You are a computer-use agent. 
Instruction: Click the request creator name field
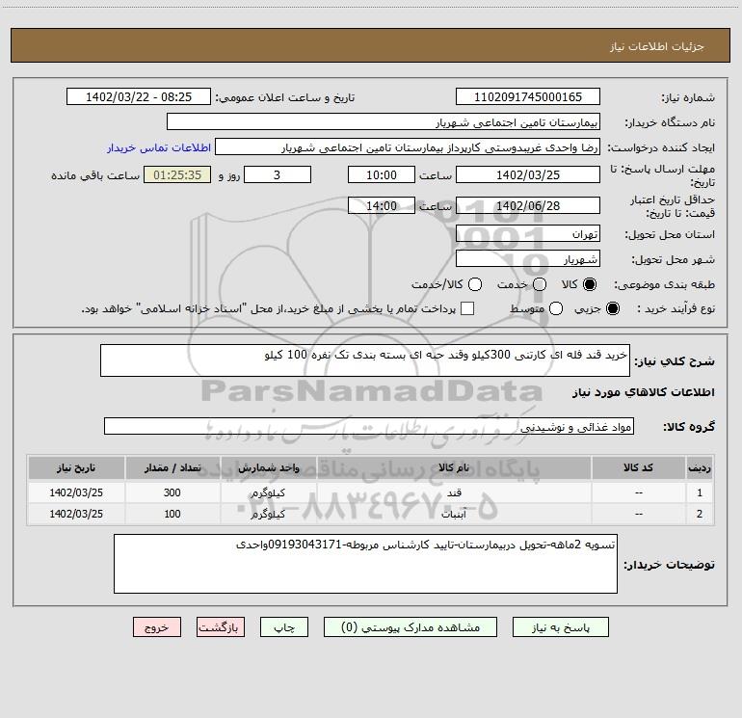[408, 146]
